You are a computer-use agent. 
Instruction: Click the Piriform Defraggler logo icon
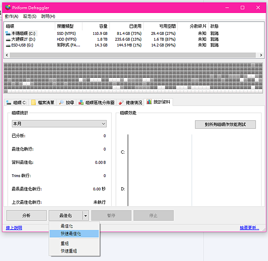click(8, 8)
